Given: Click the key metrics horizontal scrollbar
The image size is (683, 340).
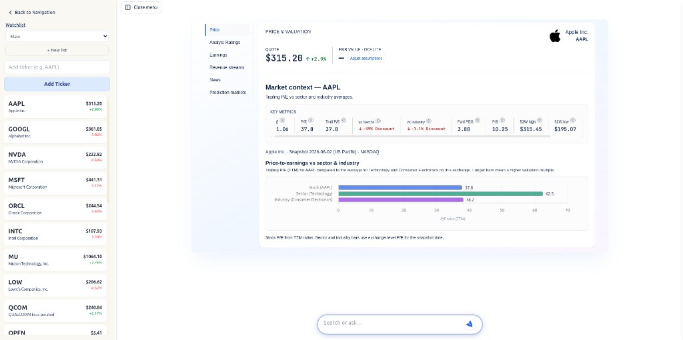Looking at the screenshot, I should pos(412,137).
